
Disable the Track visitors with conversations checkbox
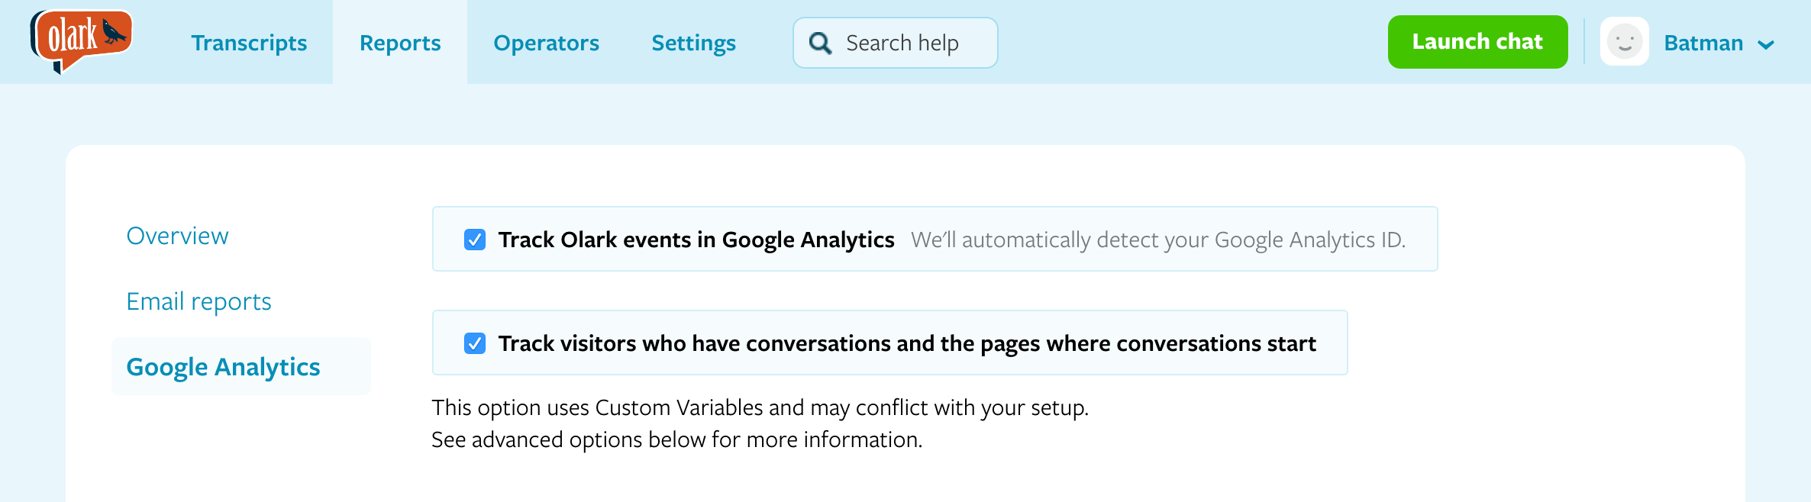coord(475,343)
